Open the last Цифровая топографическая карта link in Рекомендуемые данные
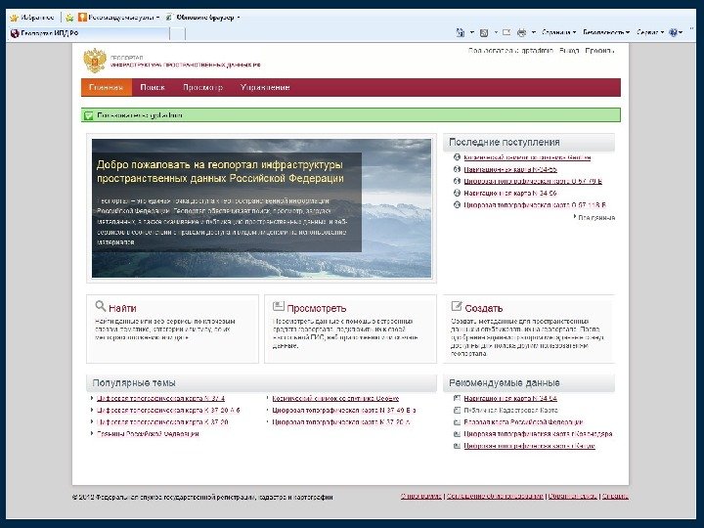 pos(529,446)
